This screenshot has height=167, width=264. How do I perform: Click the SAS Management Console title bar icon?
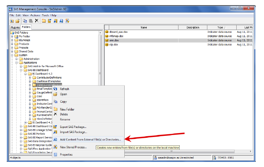pyautogui.click(x=11, y=9)
